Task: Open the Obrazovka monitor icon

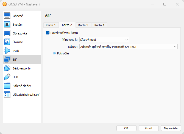Action: (7, 33)
